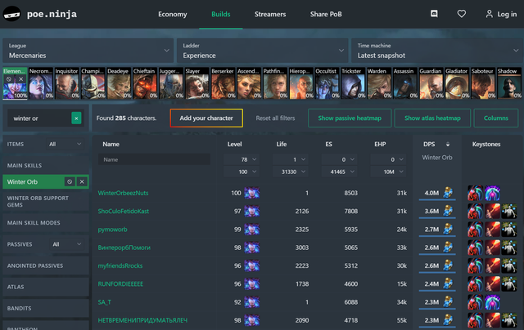Click second keystone icon in SA_T row

[492, 302]
